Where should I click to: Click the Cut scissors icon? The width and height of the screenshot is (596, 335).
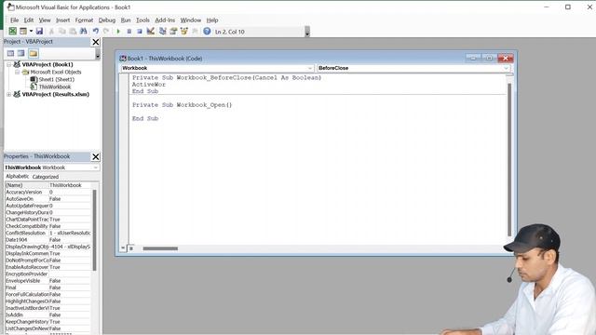point(52,32)
